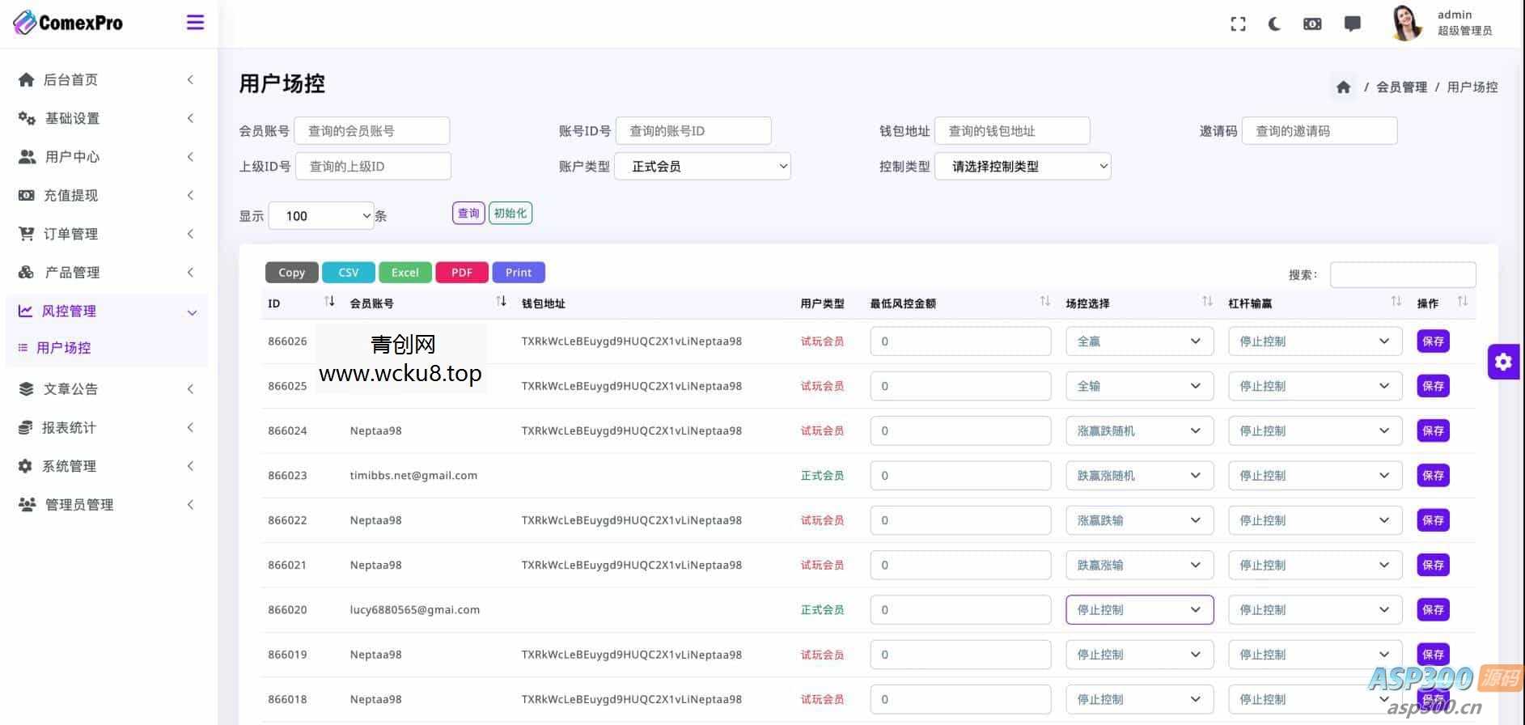
Task: Expand 基础设置 sidebar menu
Action: point(105,118)
